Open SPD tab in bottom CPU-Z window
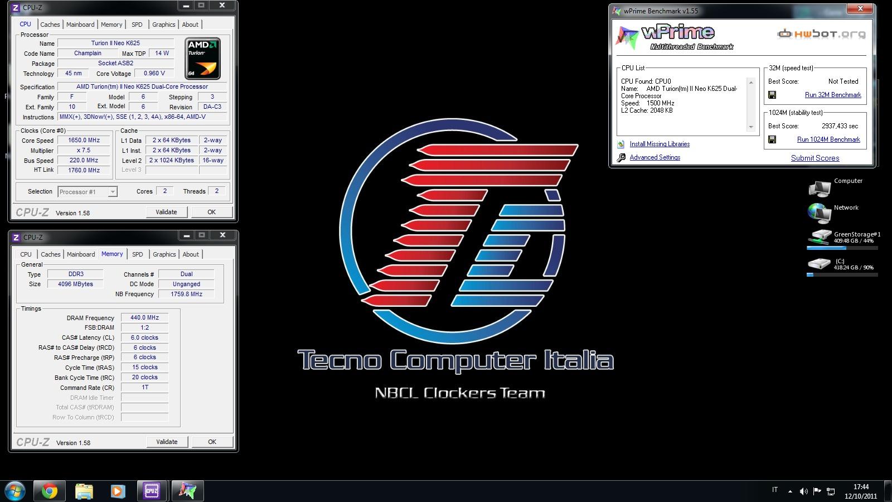 point(138,254)
